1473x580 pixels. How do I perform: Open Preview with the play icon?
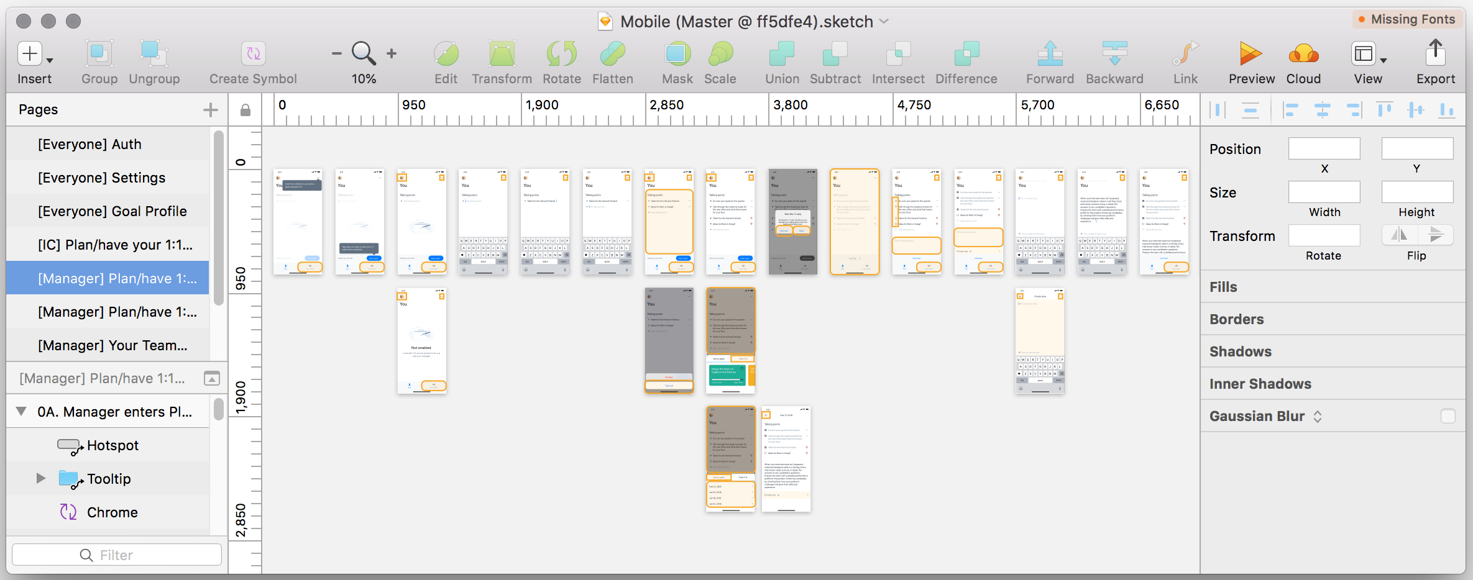coord(1250,54)
